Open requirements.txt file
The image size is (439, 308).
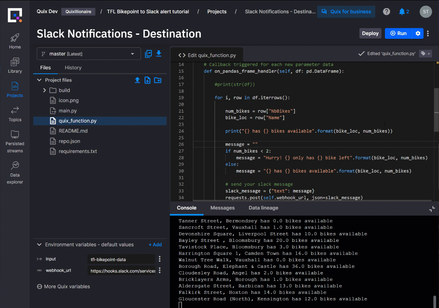(78, 151)
